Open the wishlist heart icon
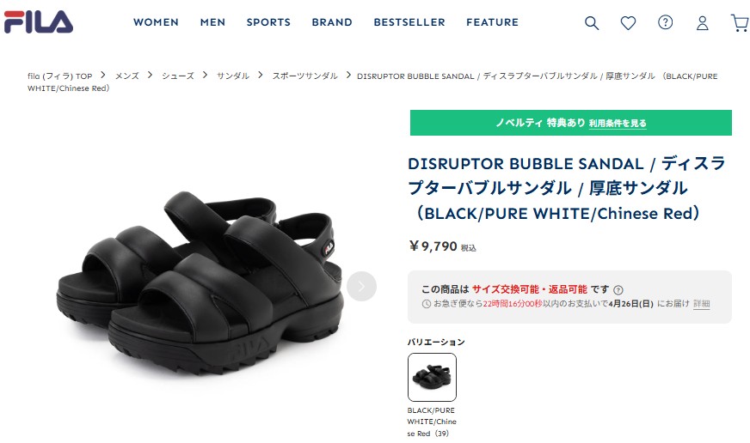This screenshot has width=750, height=443. point(628,23)
